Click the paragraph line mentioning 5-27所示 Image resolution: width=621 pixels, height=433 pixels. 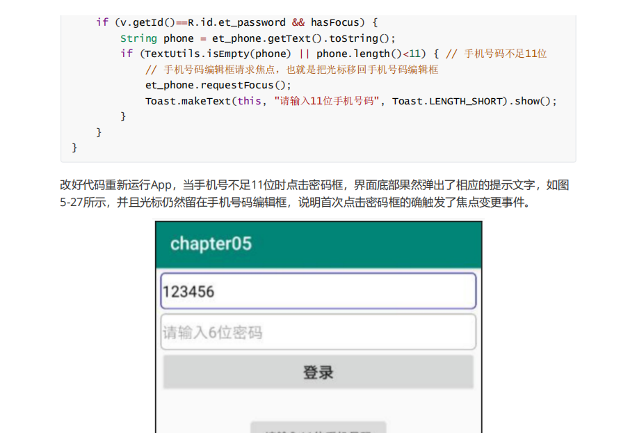pos(296,202)
